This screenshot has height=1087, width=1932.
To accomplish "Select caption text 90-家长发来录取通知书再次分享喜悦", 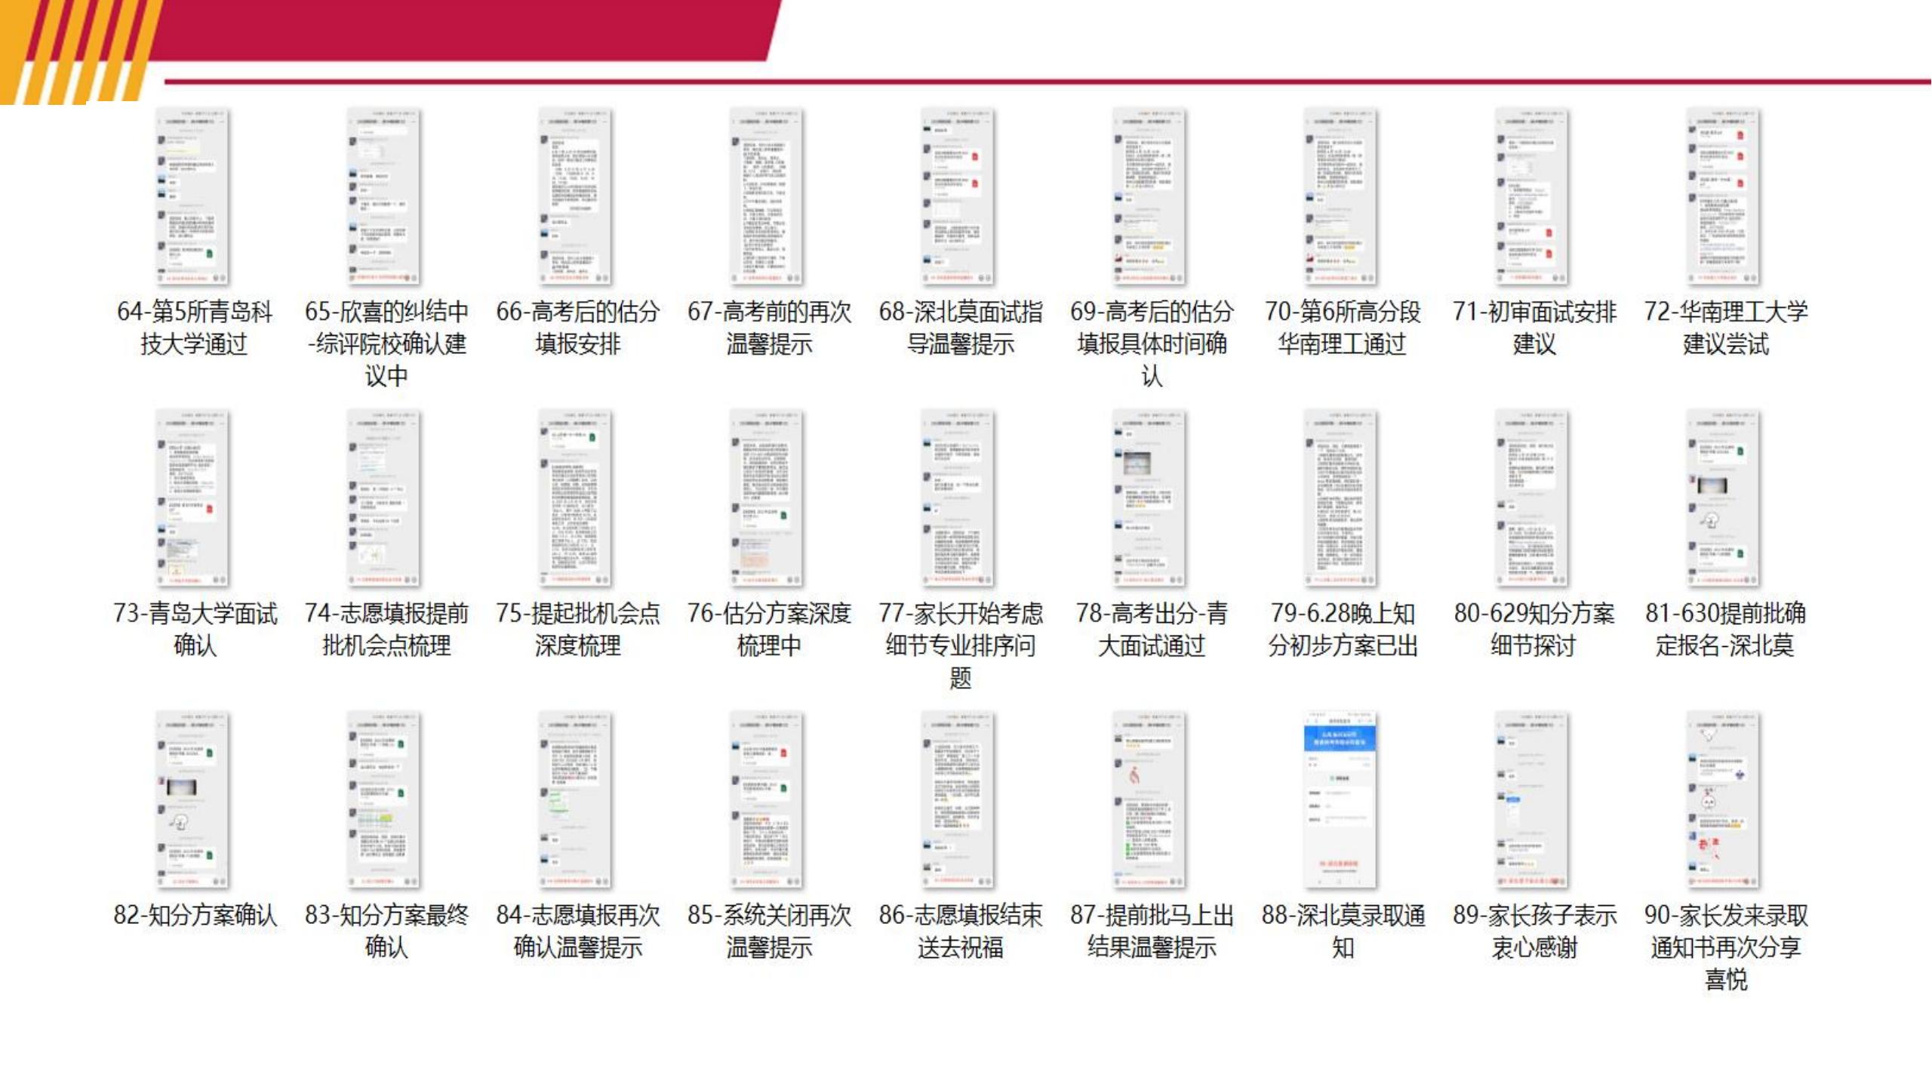I will [x=1726, y=947].
